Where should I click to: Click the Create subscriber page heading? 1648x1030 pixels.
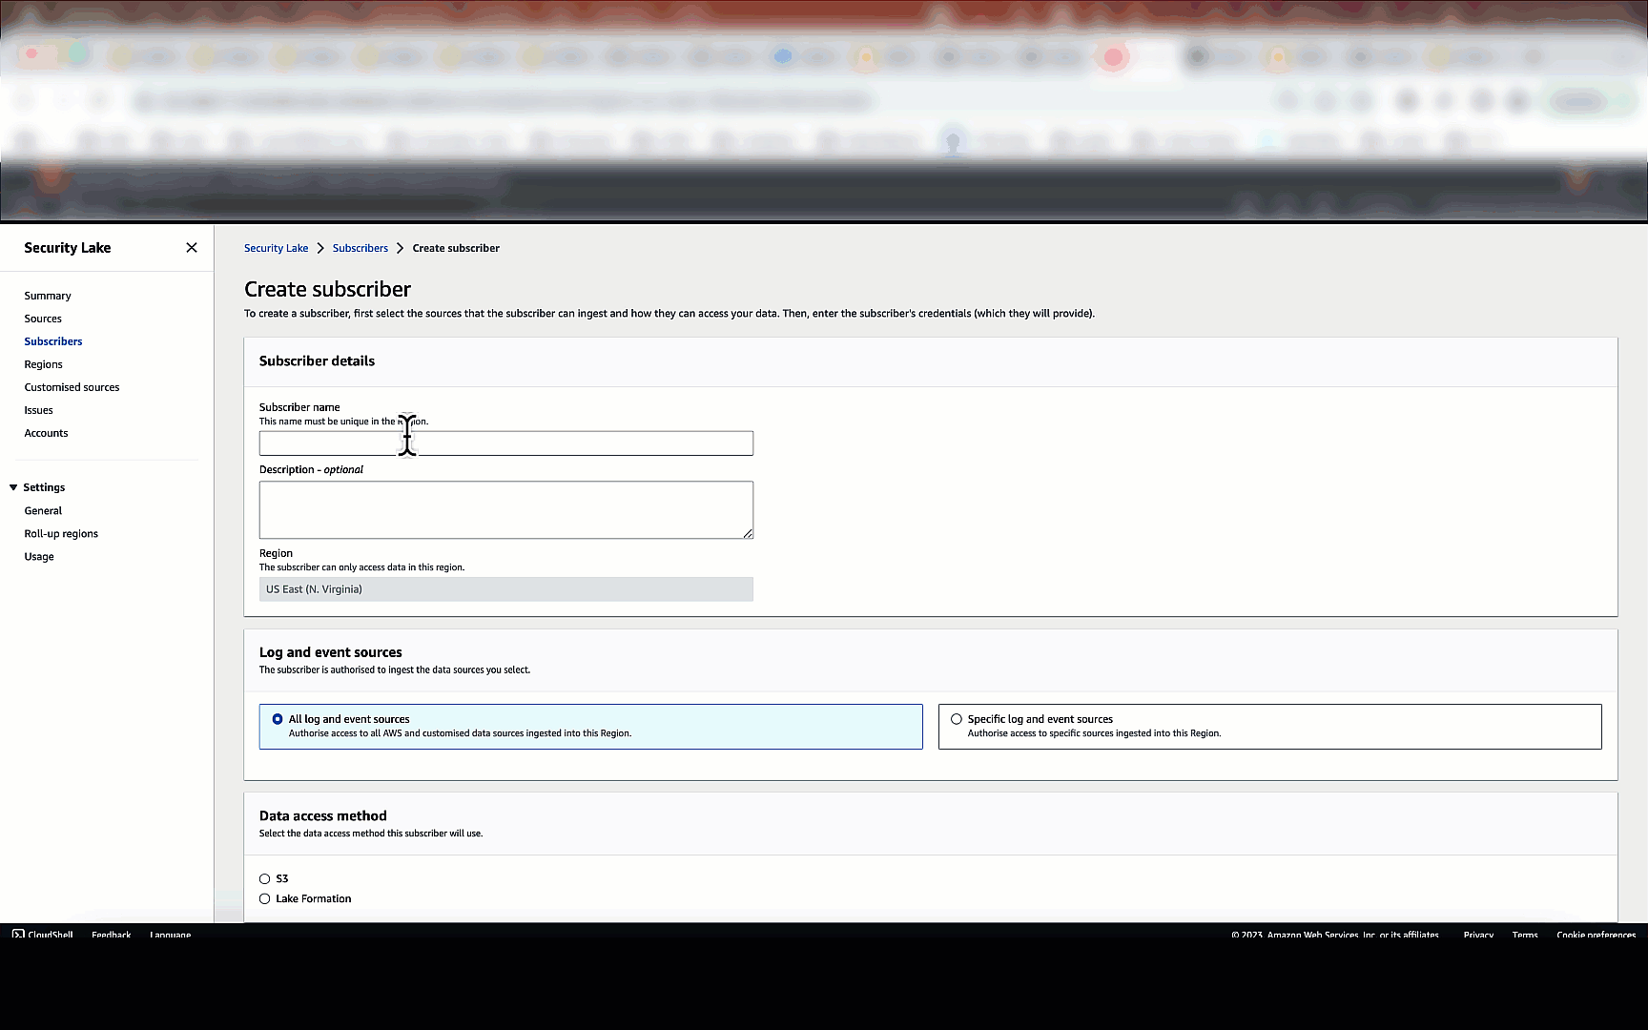click(327, 289)
